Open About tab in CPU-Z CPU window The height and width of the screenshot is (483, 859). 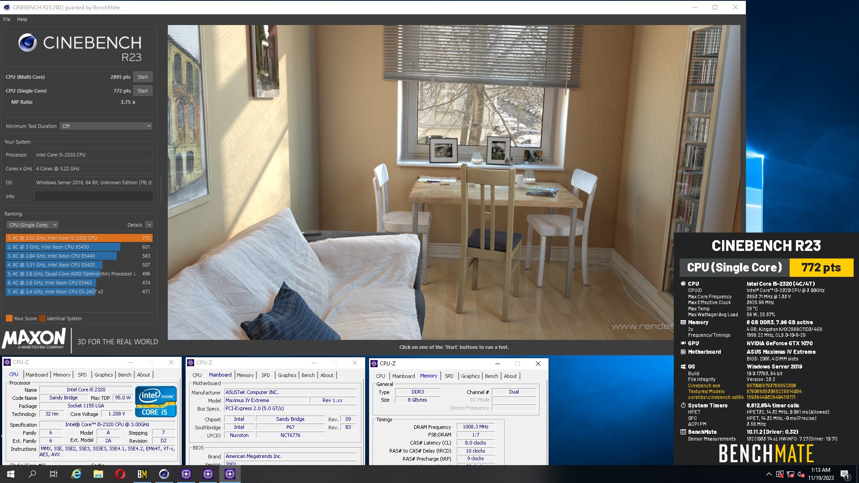click(x=143, y=375)
